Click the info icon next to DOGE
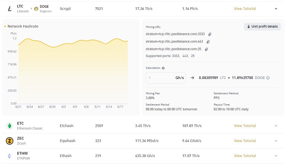 point(268,78)
